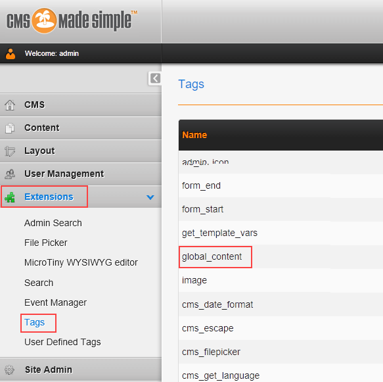Click the green Extensions puzzle icon

coord(10,197)
